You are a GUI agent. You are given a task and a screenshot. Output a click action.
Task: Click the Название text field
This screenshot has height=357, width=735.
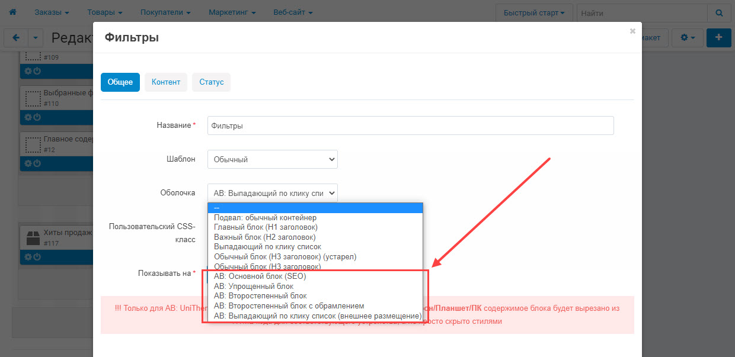[410, 126]
